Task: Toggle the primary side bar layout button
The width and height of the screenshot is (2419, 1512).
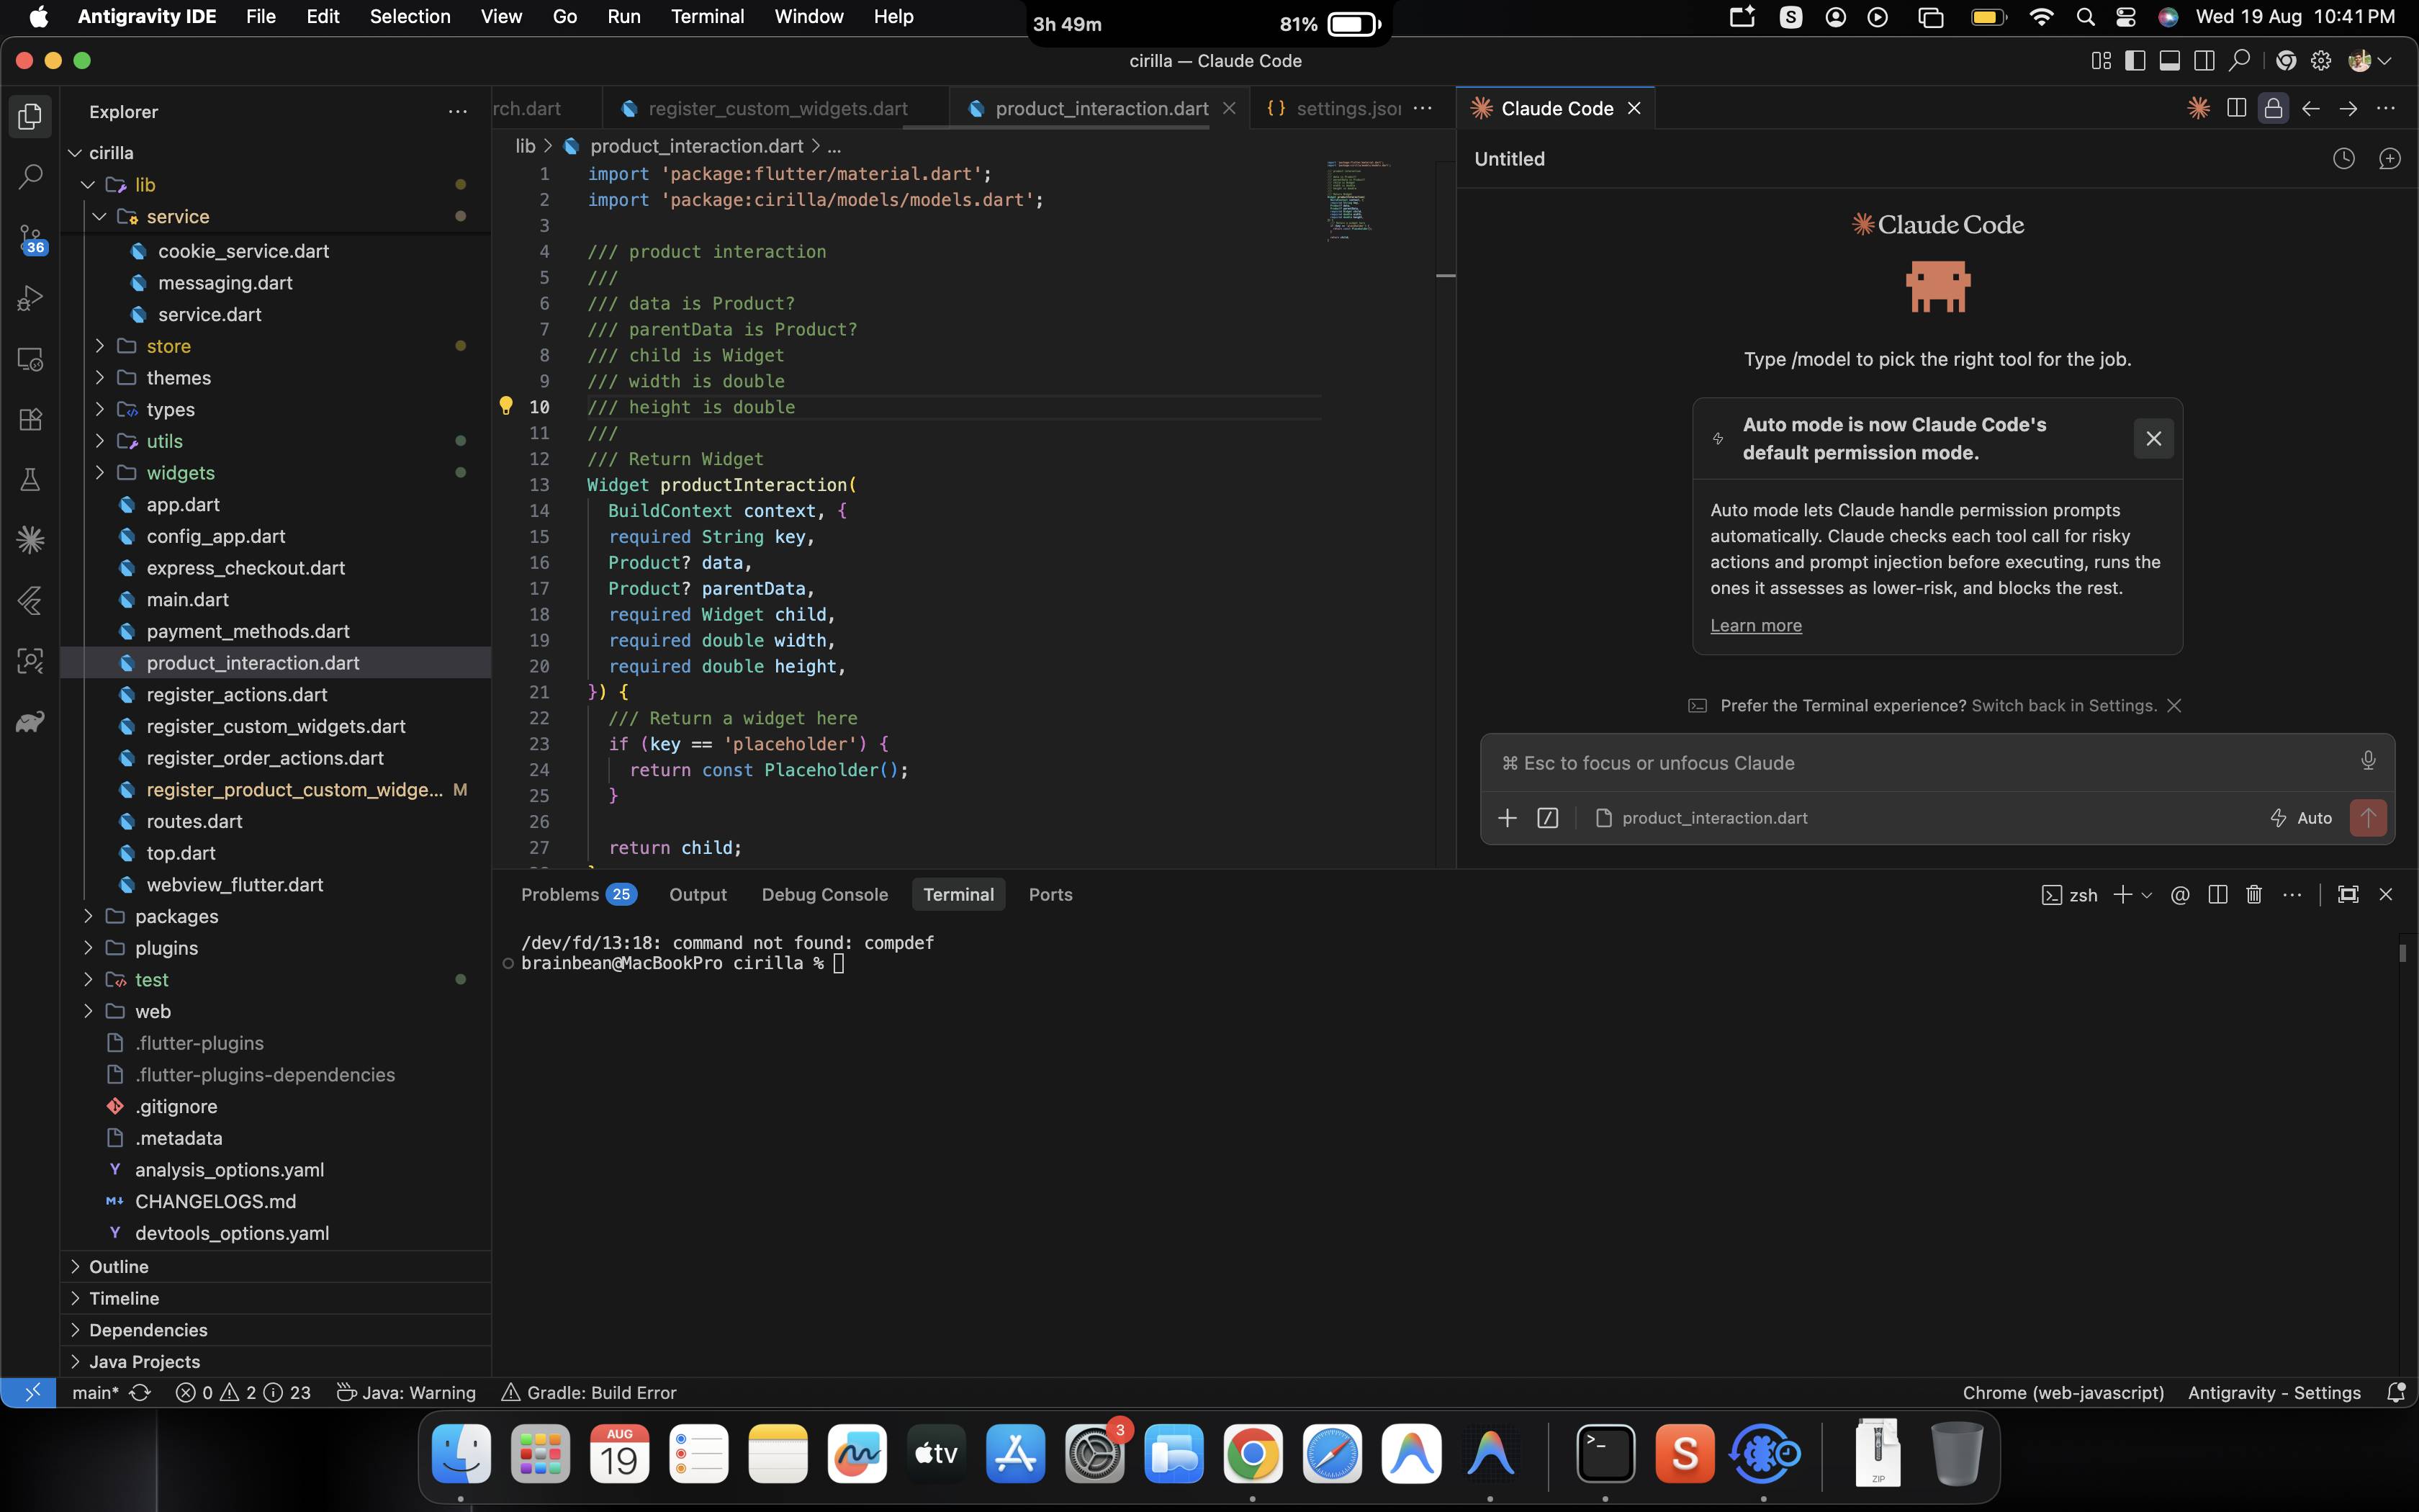Action: 2135,61
